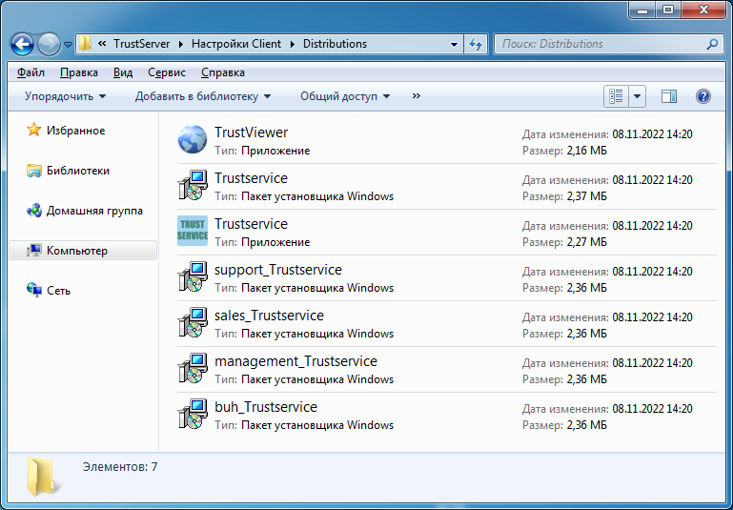The height and width of the screenshot is (510, 733).
Task: Open Добавить в библиотеку dropdown
Action: point(203,96)
